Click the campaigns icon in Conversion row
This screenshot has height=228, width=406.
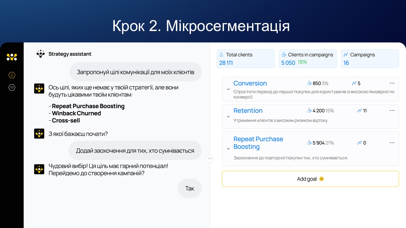pyautogui.click(x=354, y=84)
